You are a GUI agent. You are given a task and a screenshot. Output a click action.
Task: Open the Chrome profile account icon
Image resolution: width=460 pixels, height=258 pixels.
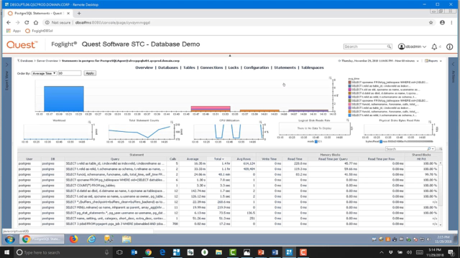442,22
